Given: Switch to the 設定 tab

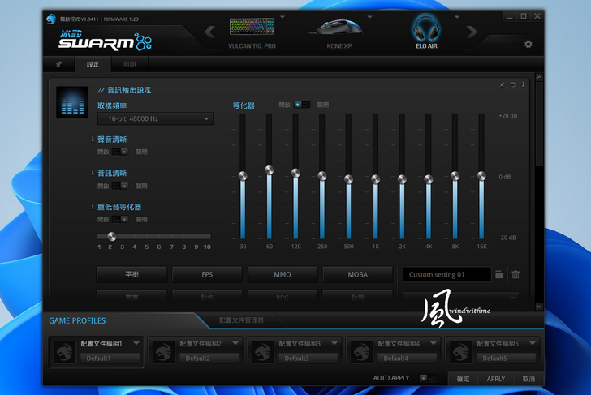Looking at the screenshot, I should point(93,64).
